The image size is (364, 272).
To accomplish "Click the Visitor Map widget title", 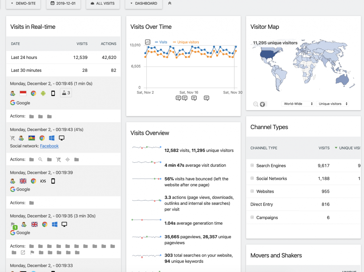I will 265,27.
